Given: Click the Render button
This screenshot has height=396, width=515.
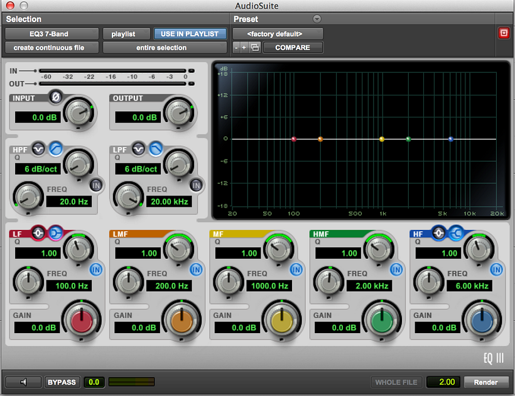Looking at the screenshot, I should coord(486,382).
